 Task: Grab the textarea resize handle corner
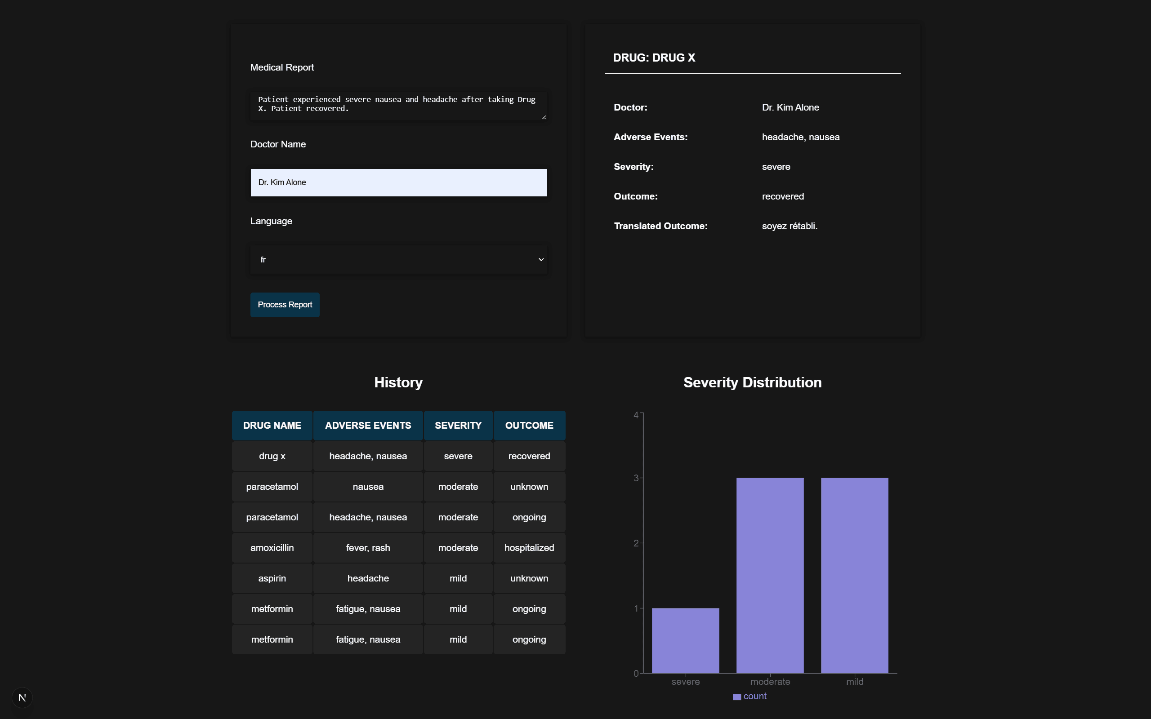544,117
